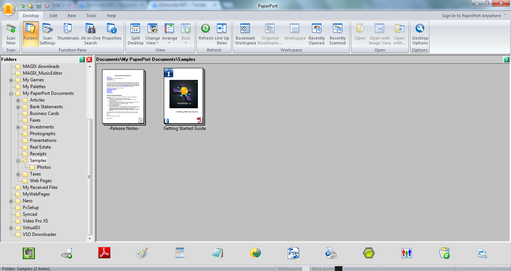511x271 pixels.
Task: Click the FTP icon in Send To bar
Action: pyautogui.click(x=293, y=253)
